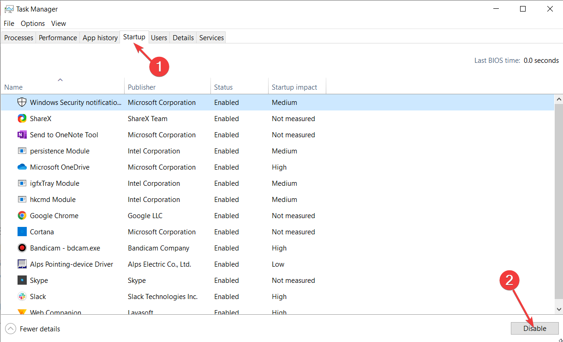Click the Enabled status for hkcmd Module

click(x=227, y=199)
